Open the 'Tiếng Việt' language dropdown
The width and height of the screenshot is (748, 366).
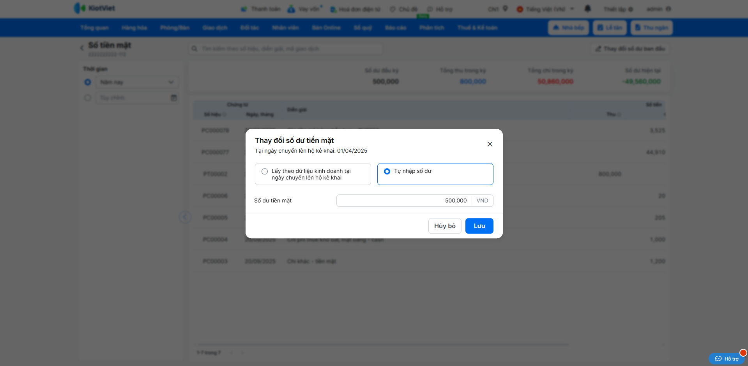point(545,9)
